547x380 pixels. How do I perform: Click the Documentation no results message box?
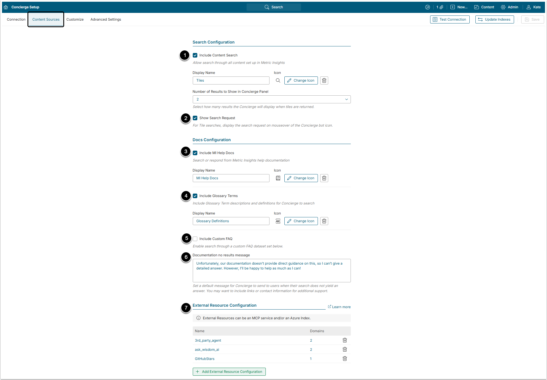tap(271, 271)
